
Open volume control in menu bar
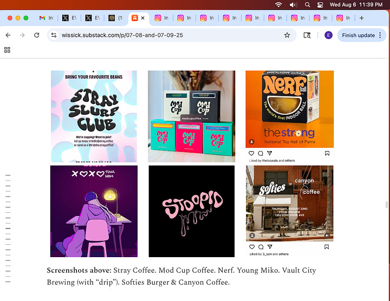(x=293, y=5)
